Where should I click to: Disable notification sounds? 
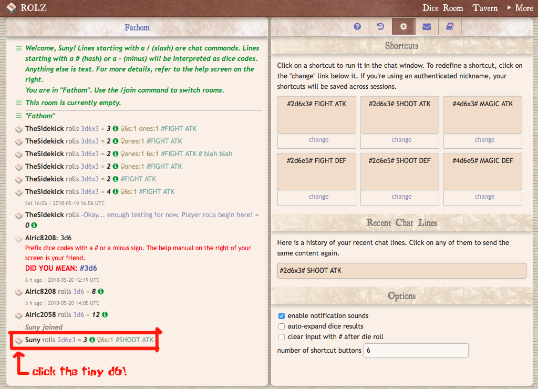[282, 315]
